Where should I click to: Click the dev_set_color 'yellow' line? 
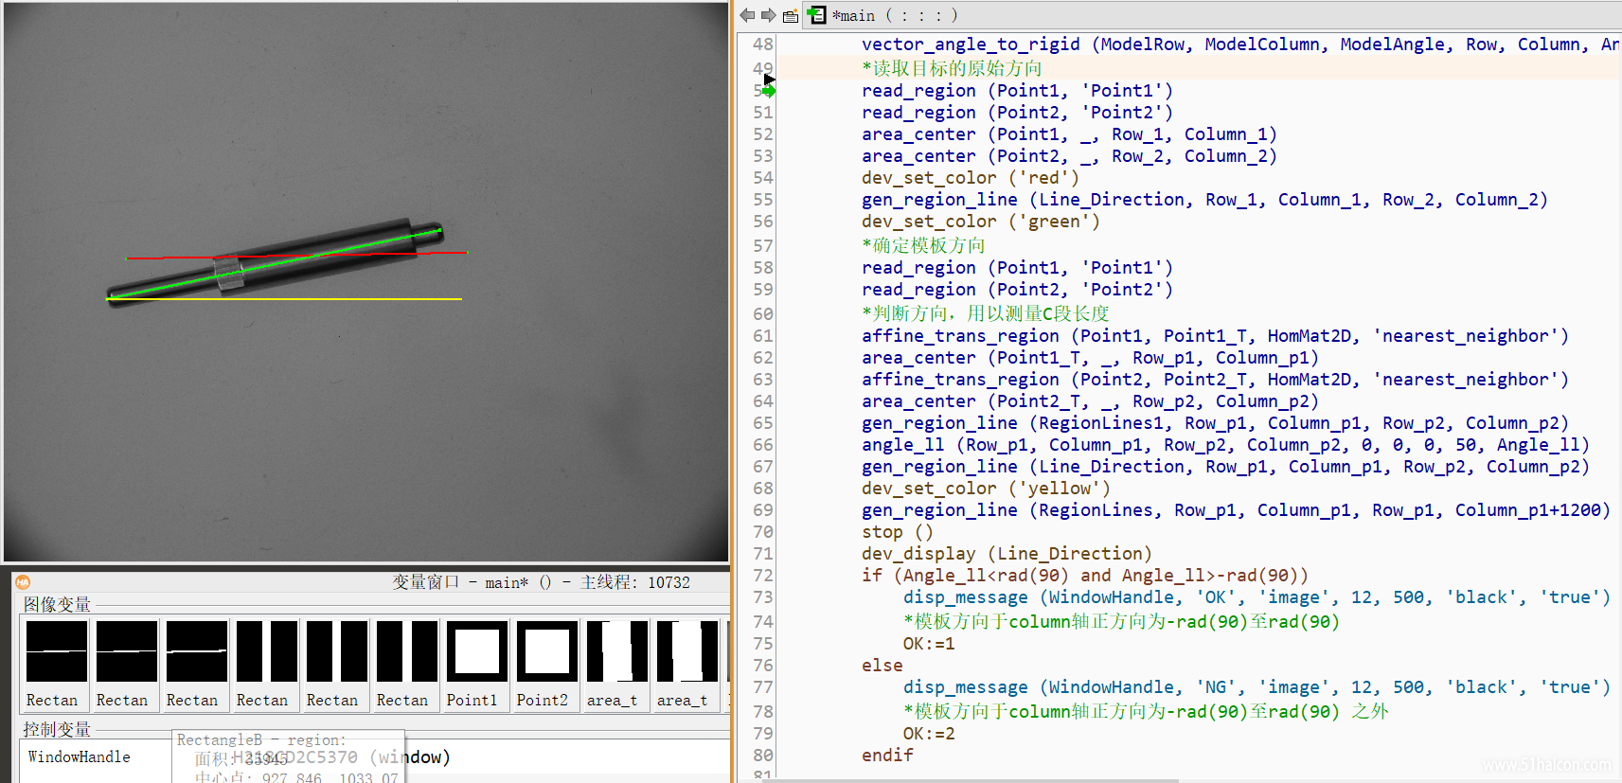(986, 489)
